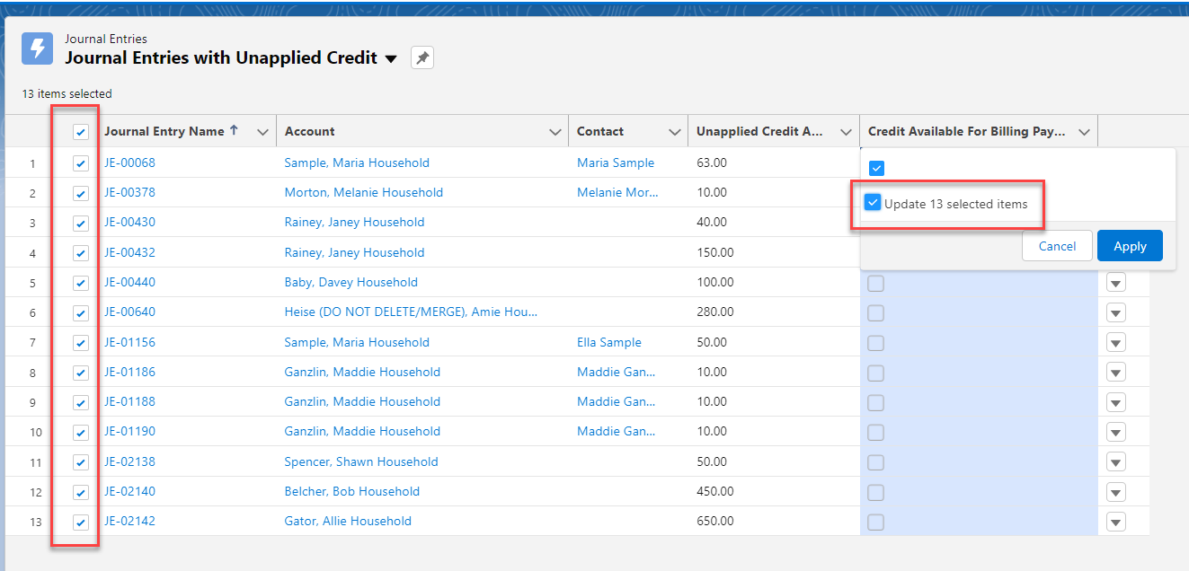Open the row actions menu for JE-01156
Screen dimensions: 1189x571
click(1115, 342)
